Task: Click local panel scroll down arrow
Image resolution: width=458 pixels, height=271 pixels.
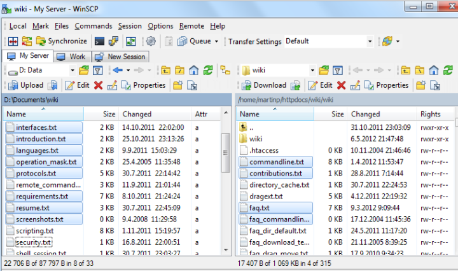Action: pyautogui.click(x=226, y=249)
